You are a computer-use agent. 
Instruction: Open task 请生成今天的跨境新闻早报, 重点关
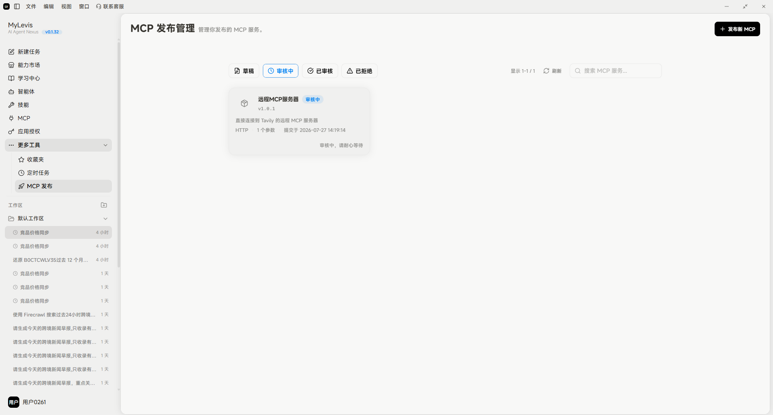(x=58, y=383)
